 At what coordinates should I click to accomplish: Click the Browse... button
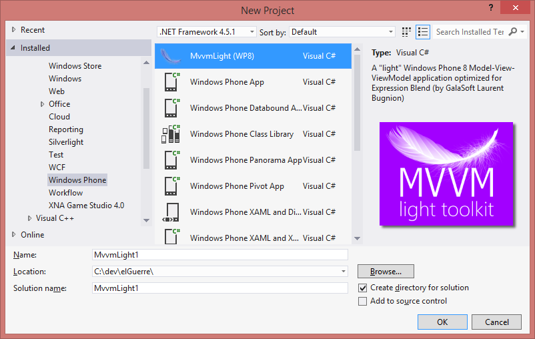point(386,272)
